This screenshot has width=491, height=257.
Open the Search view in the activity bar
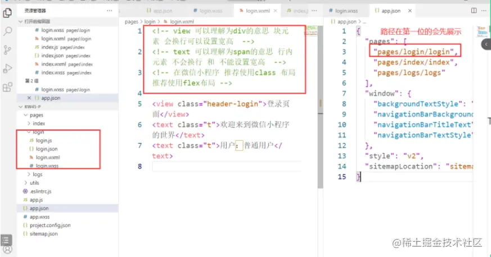click(x=7, y=31)
